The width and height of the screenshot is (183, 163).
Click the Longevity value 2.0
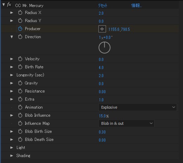pos(101,76)
